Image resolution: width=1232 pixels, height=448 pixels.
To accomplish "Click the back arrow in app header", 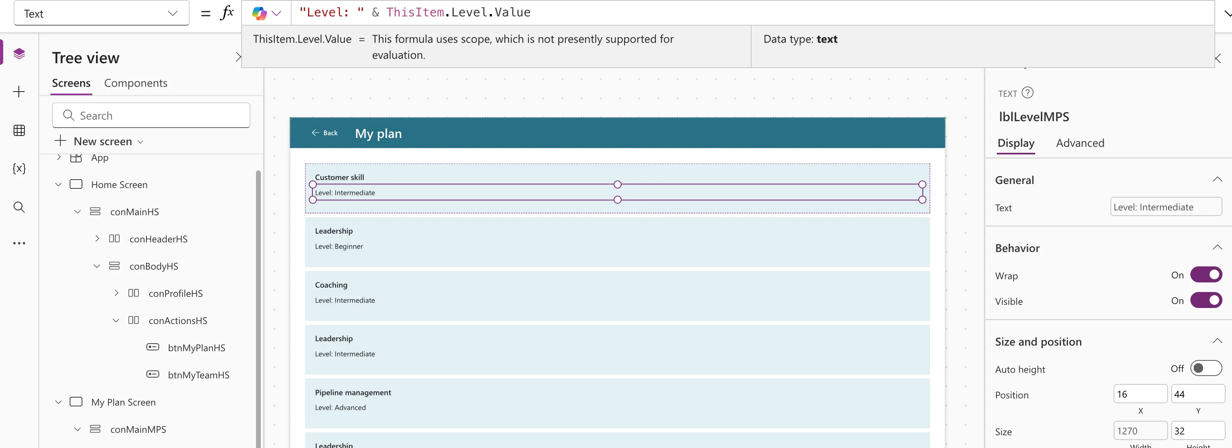I will pos(315,133).
